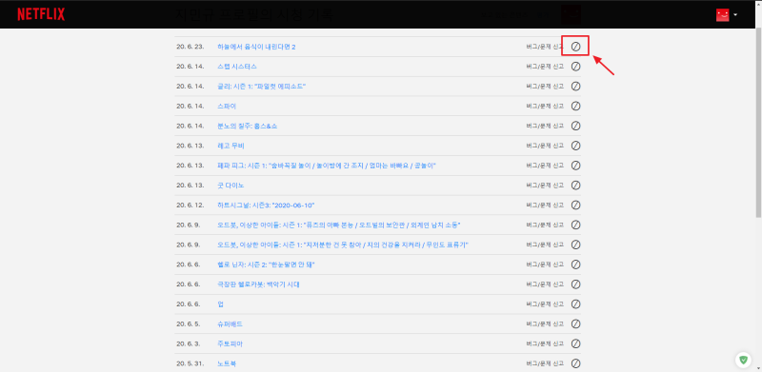Click 버그/문제 신고 for 슈퍼배드

(x=545, y=323)
